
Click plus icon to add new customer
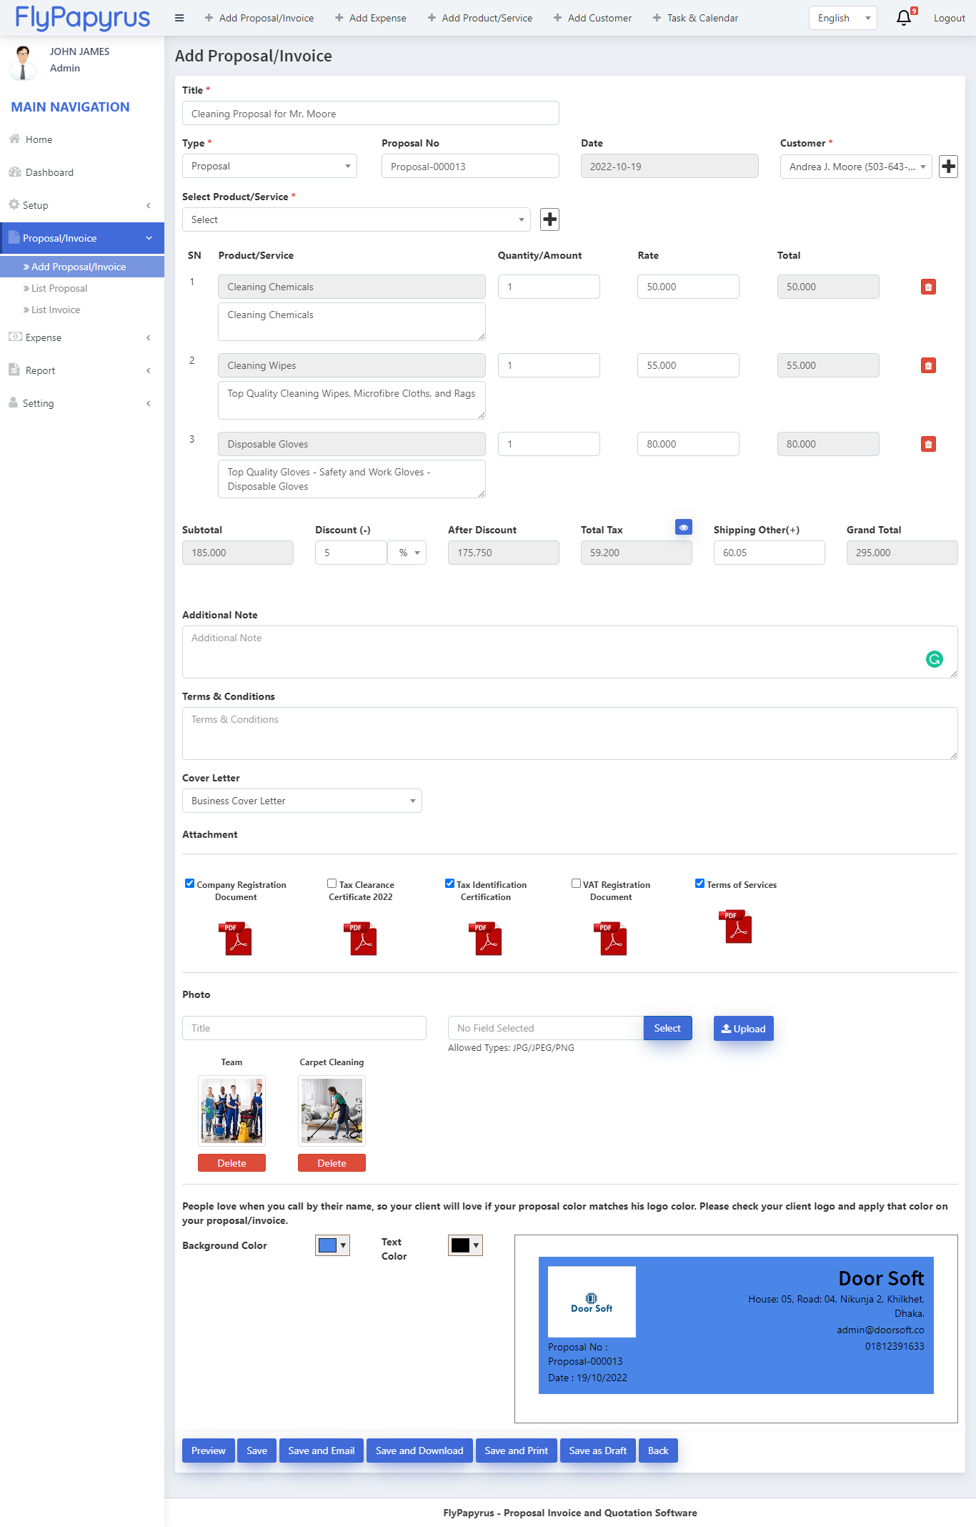[x=948, y=167]
